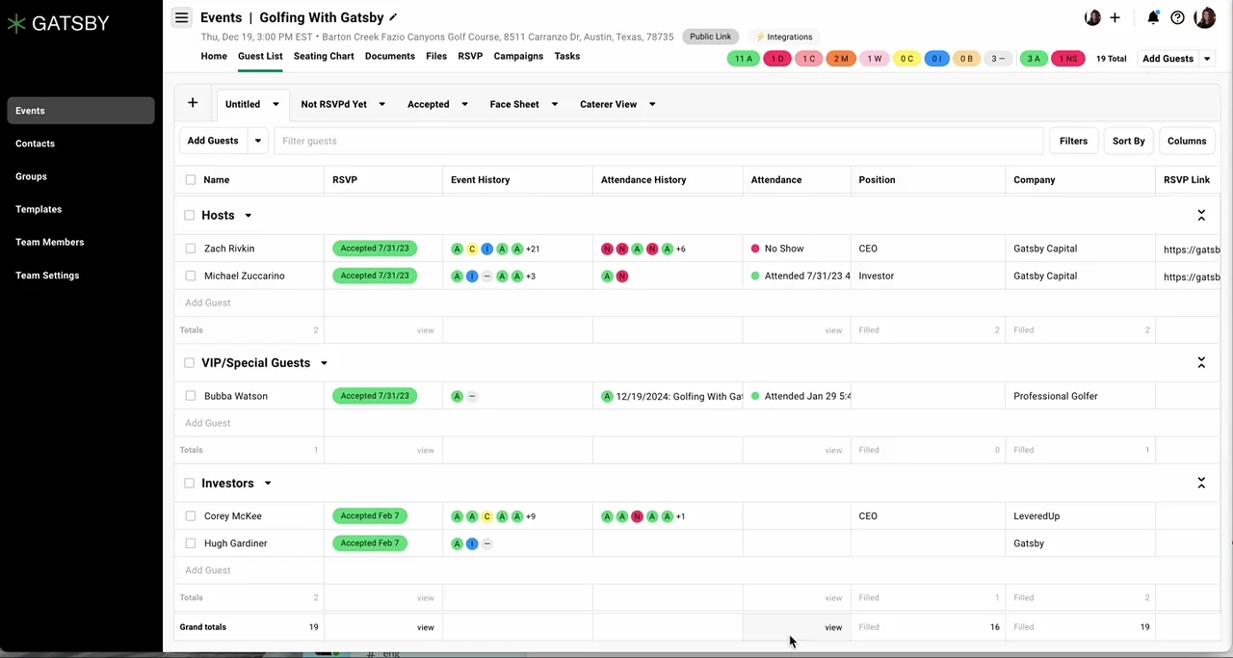Viewport: 1233px width, 658px height.
Task: Open the help question mark icon
Action: 1177,17
